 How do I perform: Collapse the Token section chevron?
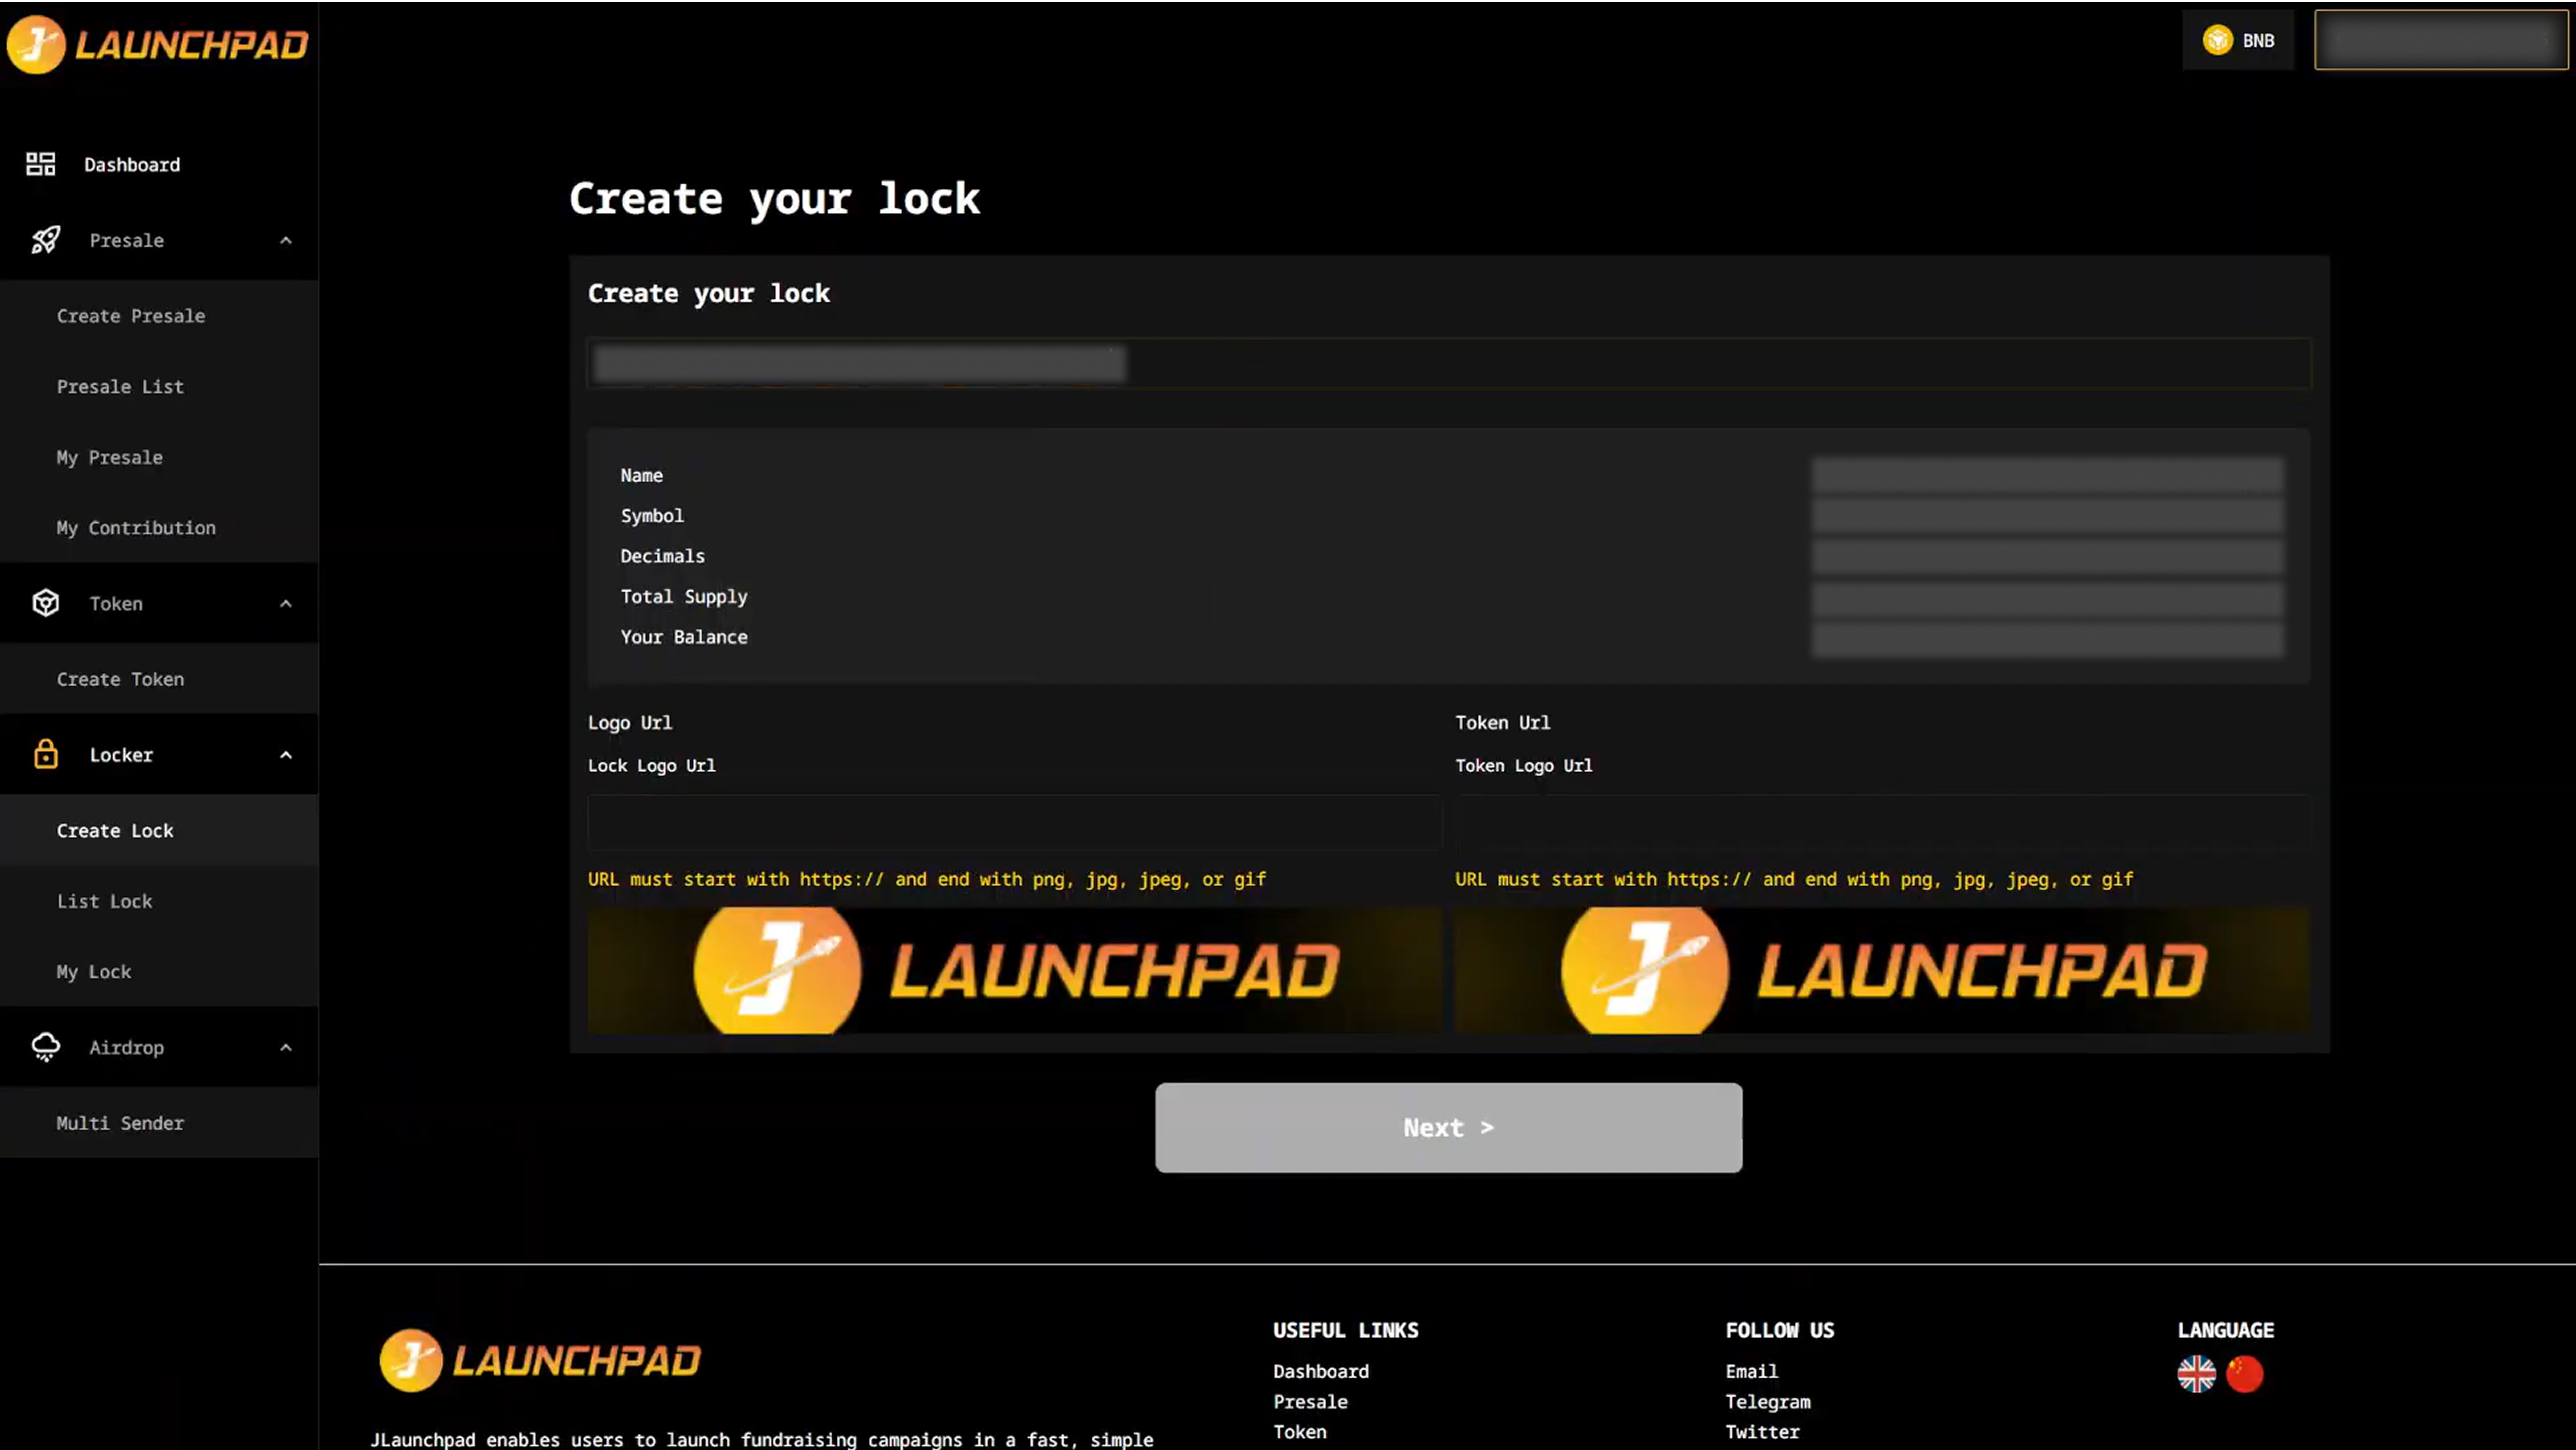pos(286,603)
